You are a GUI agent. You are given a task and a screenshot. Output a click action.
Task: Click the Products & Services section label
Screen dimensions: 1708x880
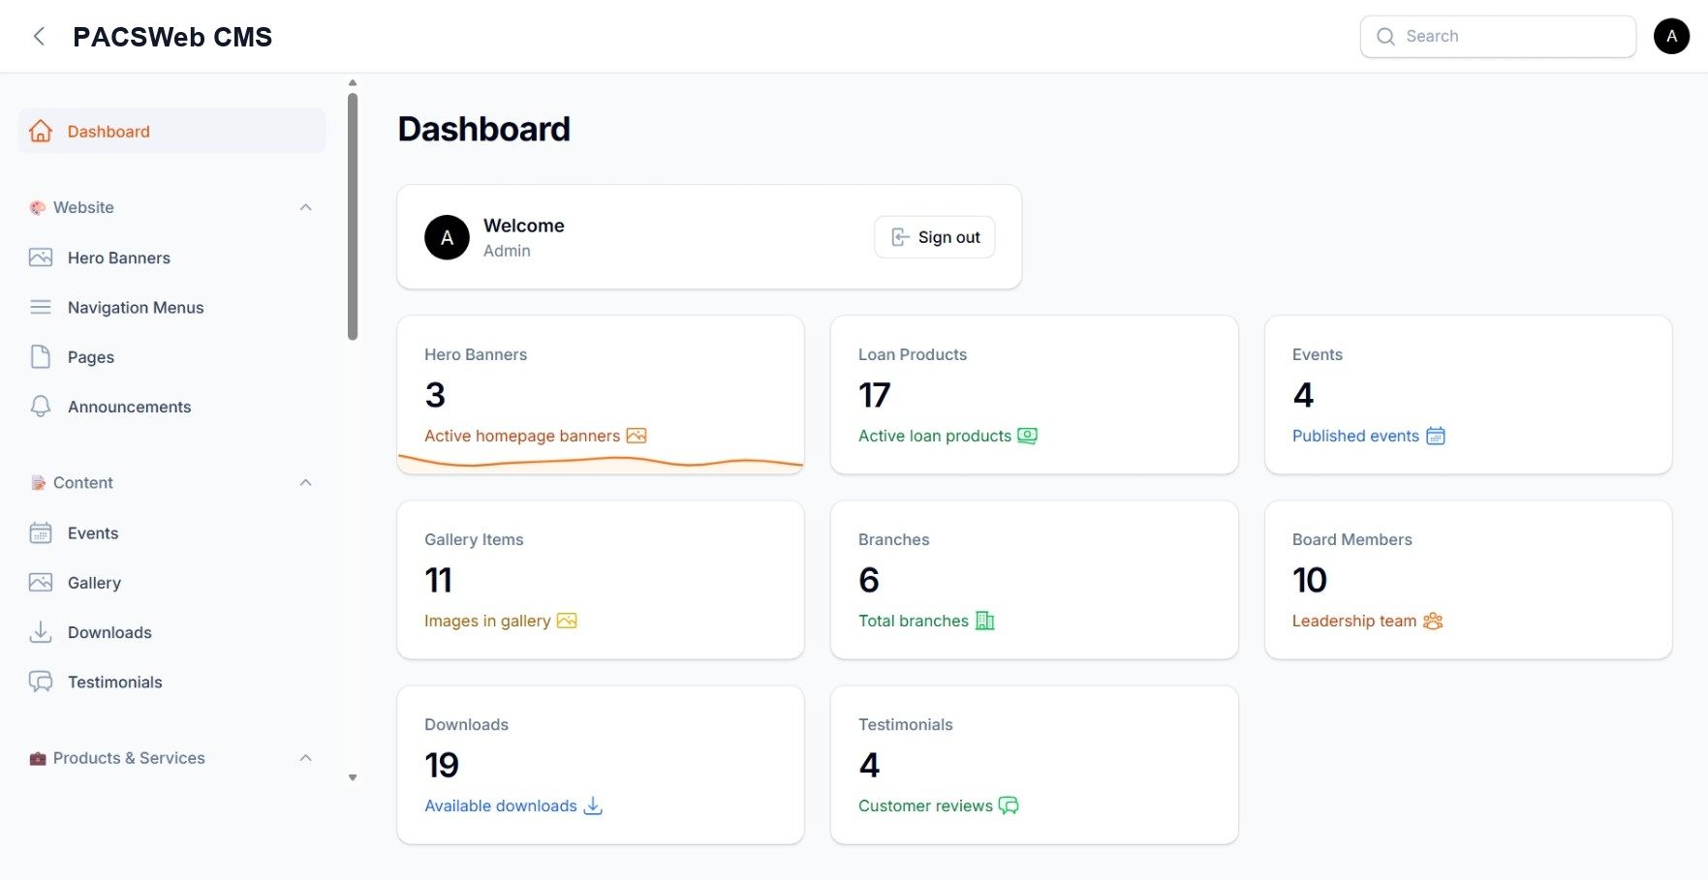[x=129, y=758]
